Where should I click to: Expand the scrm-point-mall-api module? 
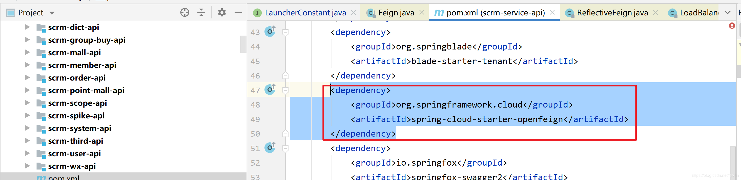pyautogui.click(x=27, y=90)
